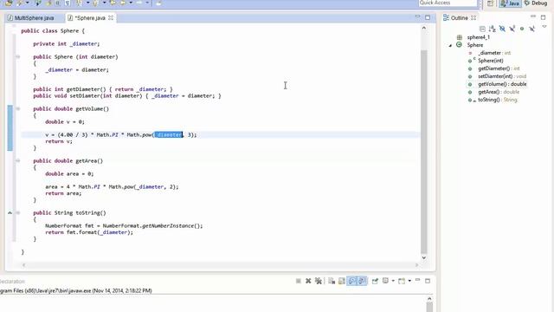The image size is (554, 312).
Task: Select the Outline view tab
Action: point(460,17)
